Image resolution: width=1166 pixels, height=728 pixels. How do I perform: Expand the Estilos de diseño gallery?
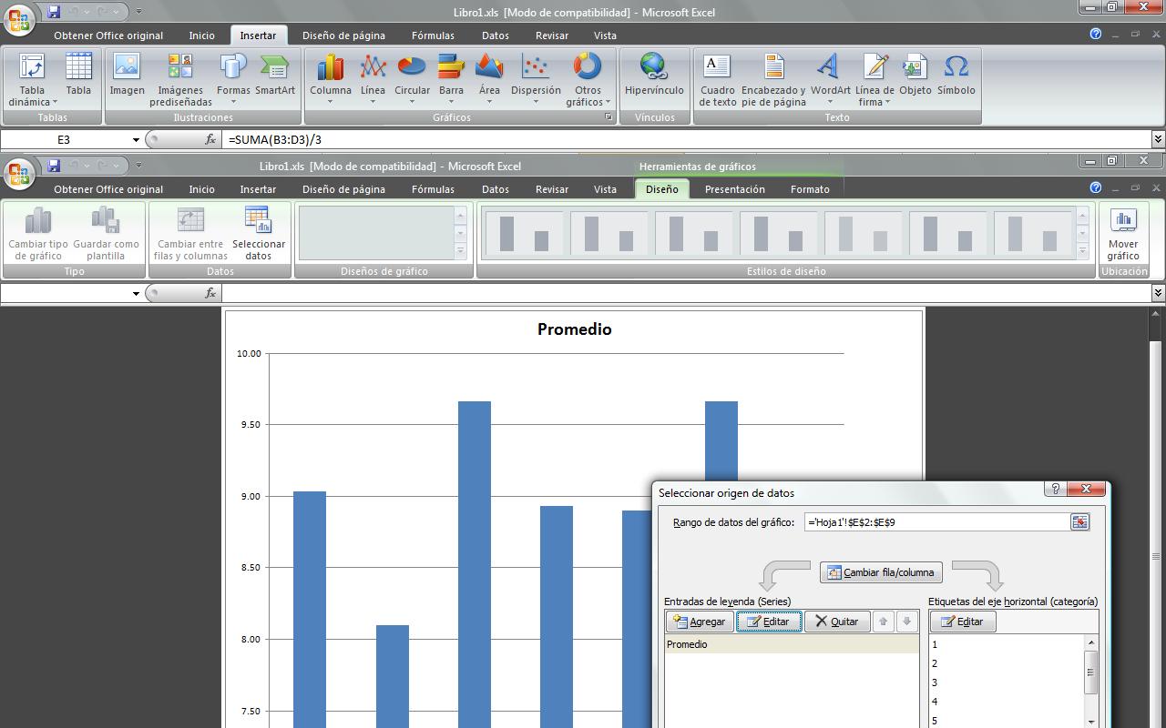point(1082,251)
